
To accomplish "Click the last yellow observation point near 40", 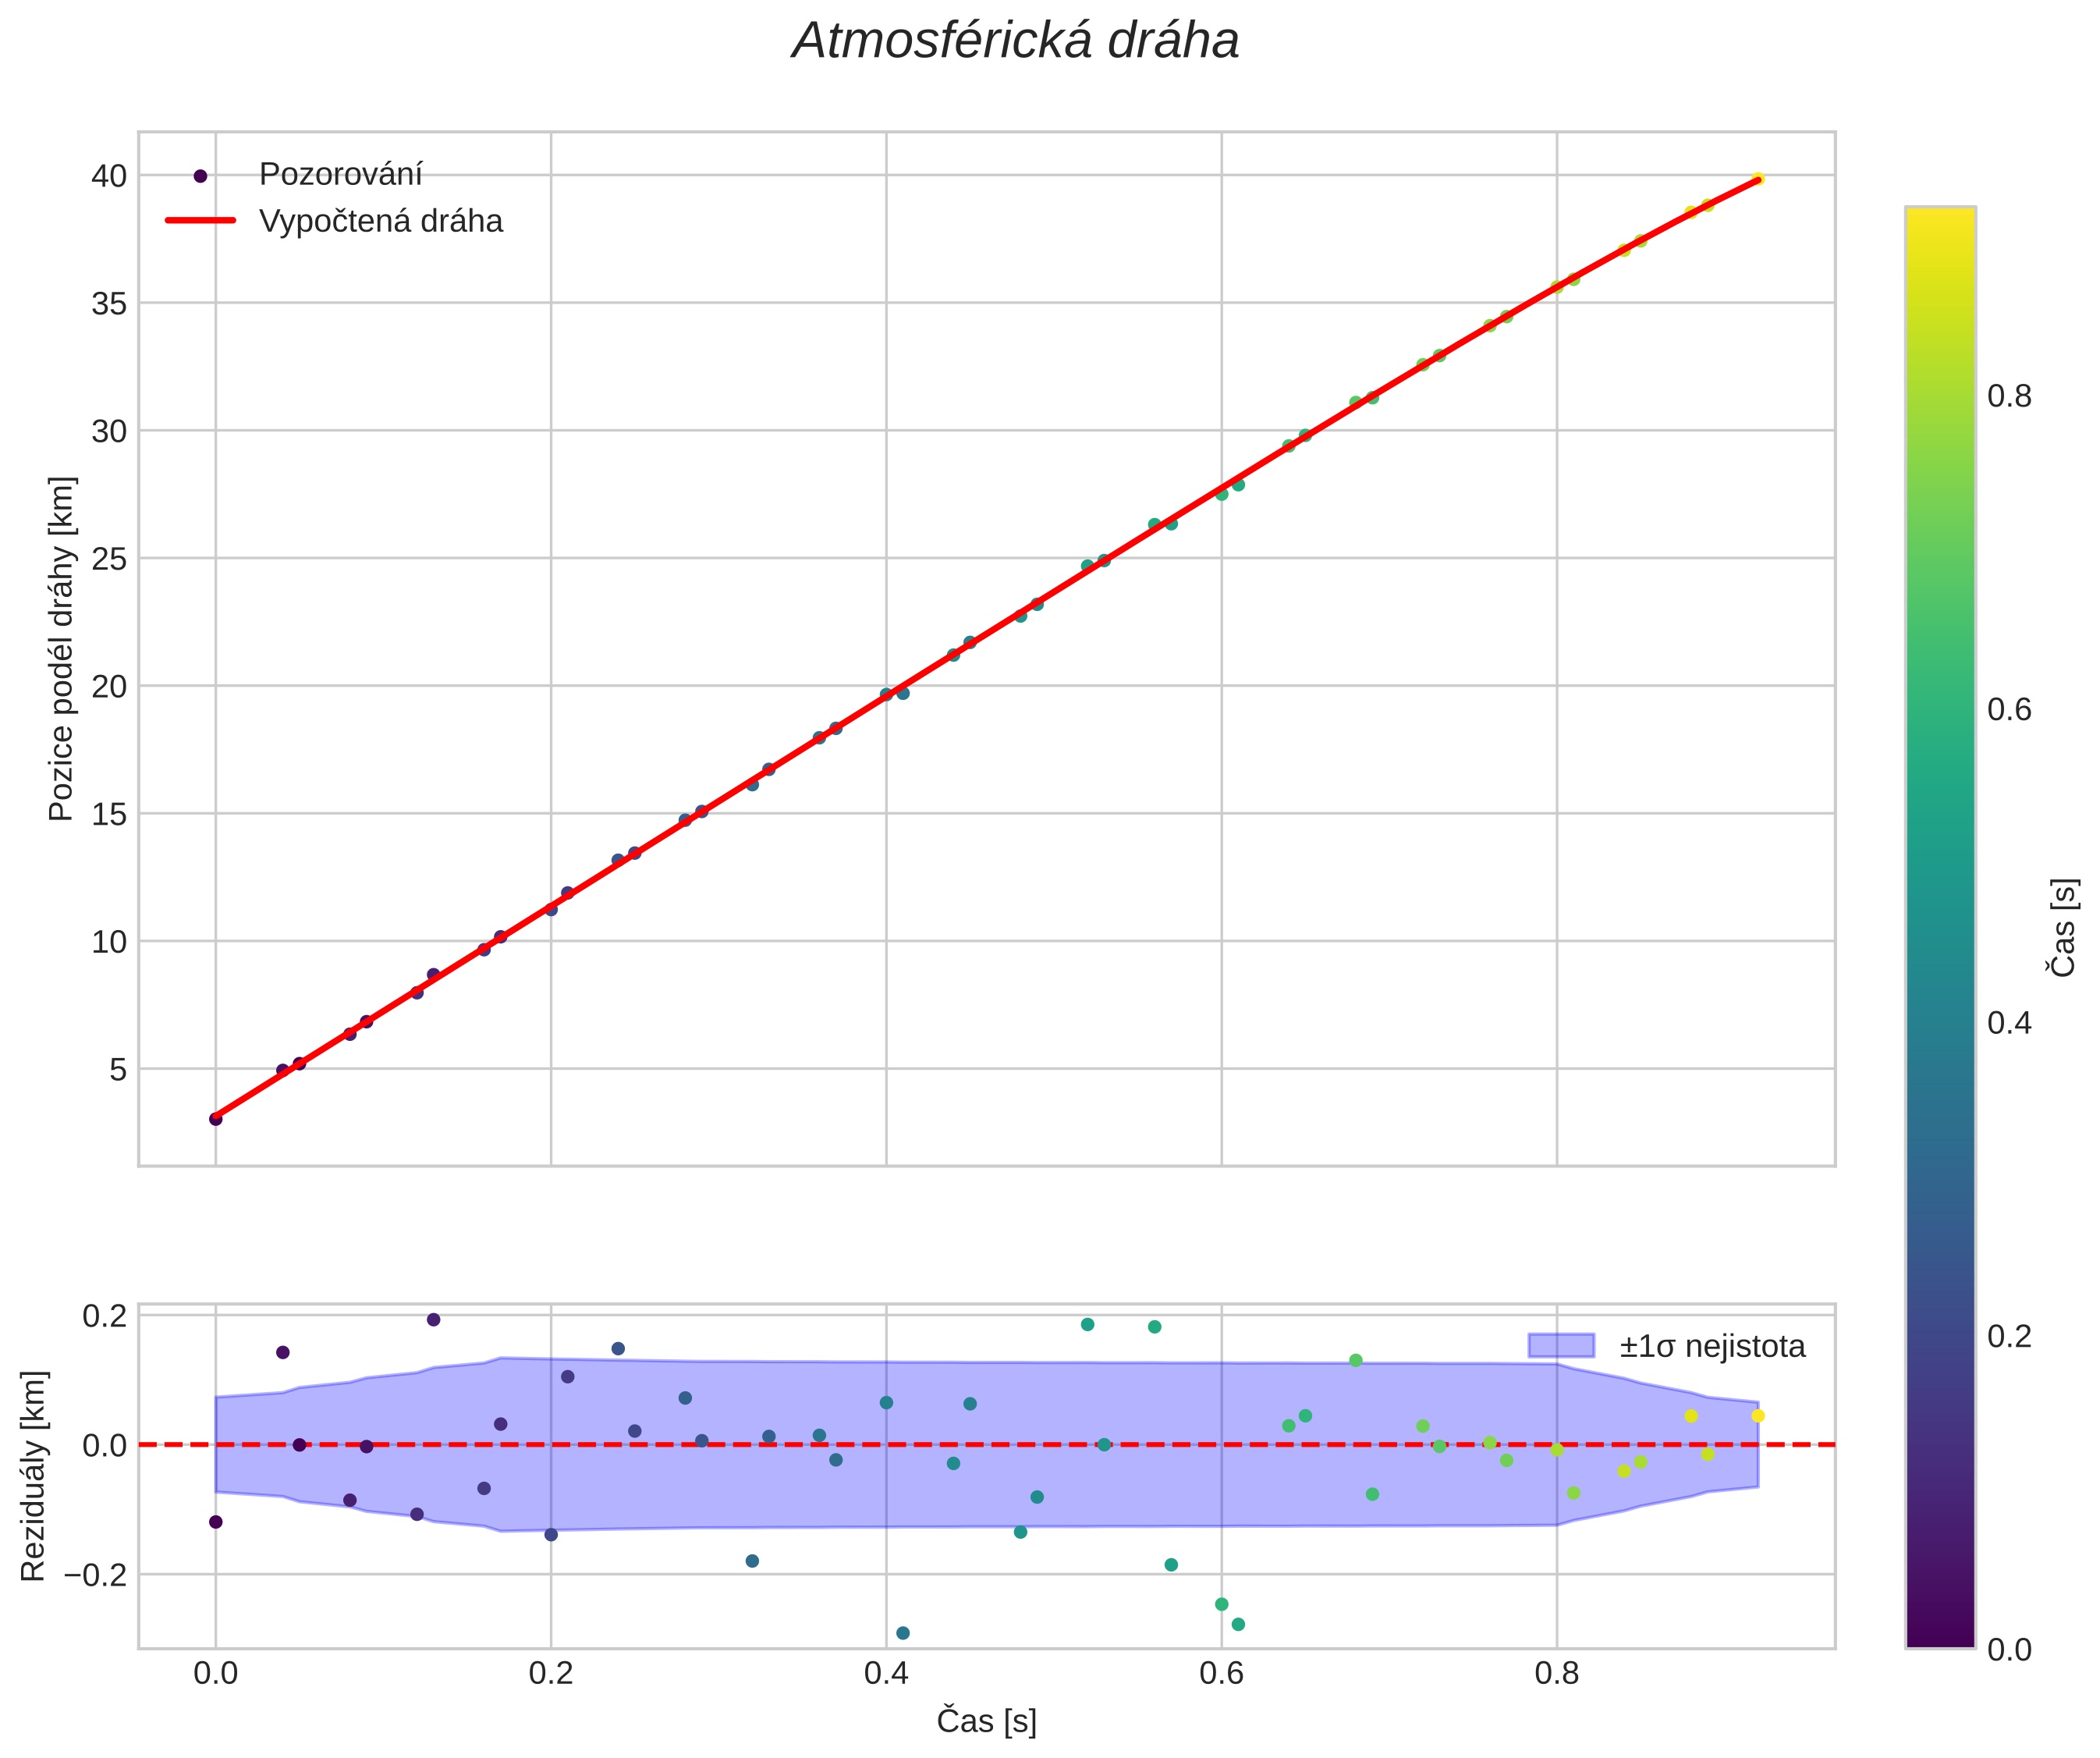I will 1758,179.
